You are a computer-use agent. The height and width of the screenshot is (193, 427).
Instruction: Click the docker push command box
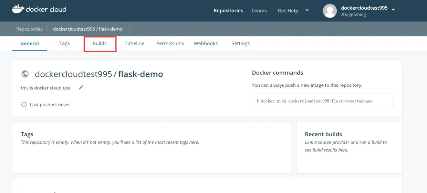pyautogui.click(x=323, y=101)
